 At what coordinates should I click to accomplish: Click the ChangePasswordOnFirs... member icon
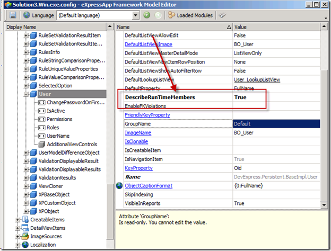41,102
